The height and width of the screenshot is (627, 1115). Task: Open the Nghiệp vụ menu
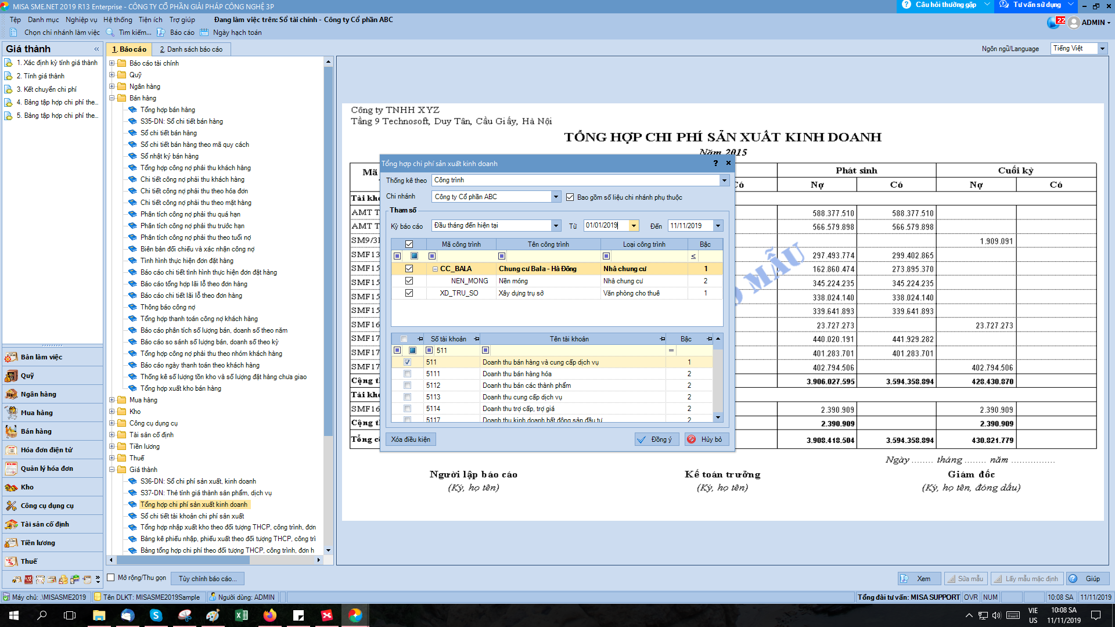81,20
